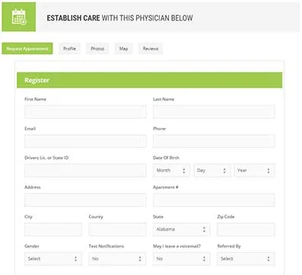
Task: Switch to the Profile tab
Action: (69, 49)
